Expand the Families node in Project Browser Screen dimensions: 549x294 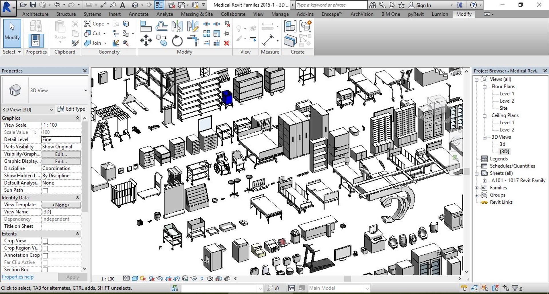point(477,188)
